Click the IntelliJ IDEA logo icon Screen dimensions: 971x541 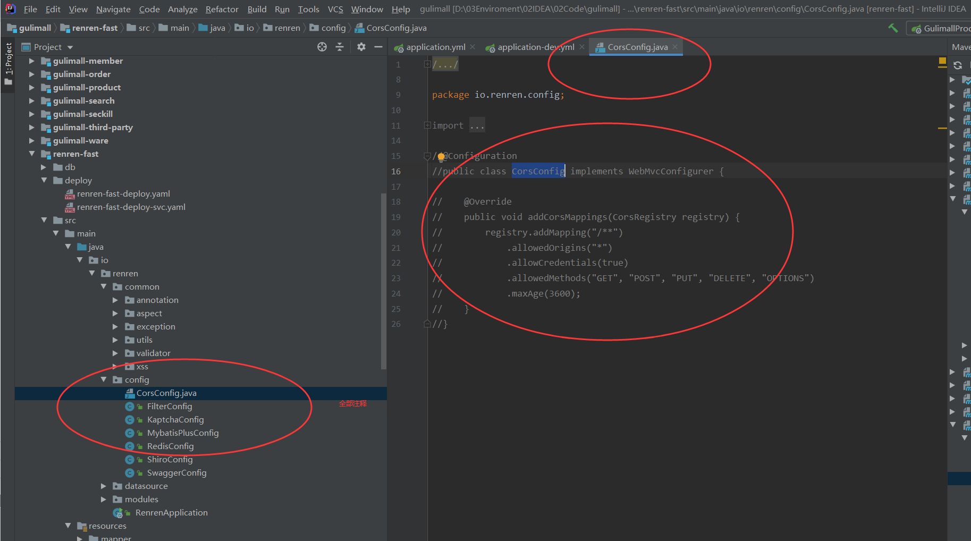tap(10, 9)
